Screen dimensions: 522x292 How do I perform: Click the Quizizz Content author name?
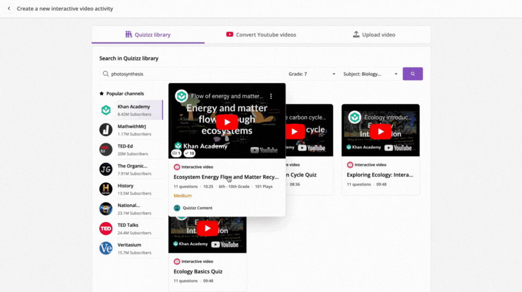click(x=197, y=208)
